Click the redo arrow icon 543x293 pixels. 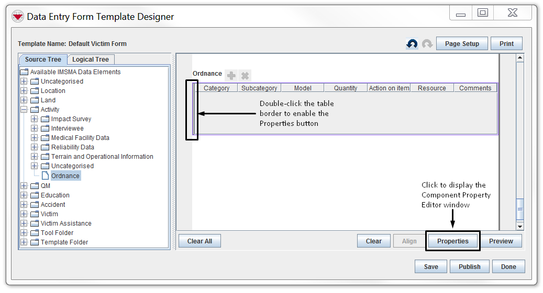click(427, 44)
